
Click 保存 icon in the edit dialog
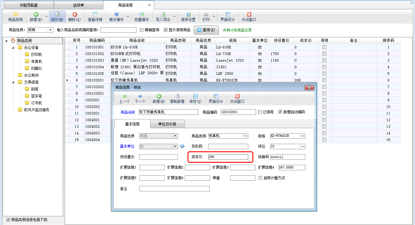pyautogui.click(x=195, y=99)
